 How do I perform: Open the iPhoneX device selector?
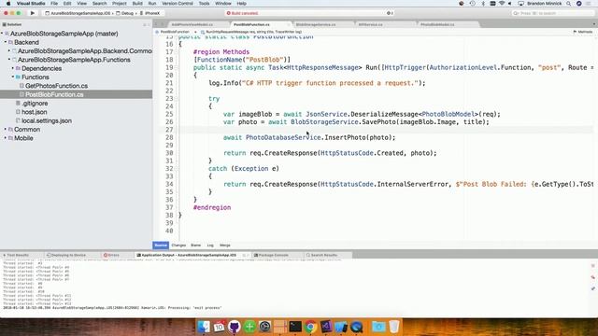pyautogui.click(x=150, y=13)
